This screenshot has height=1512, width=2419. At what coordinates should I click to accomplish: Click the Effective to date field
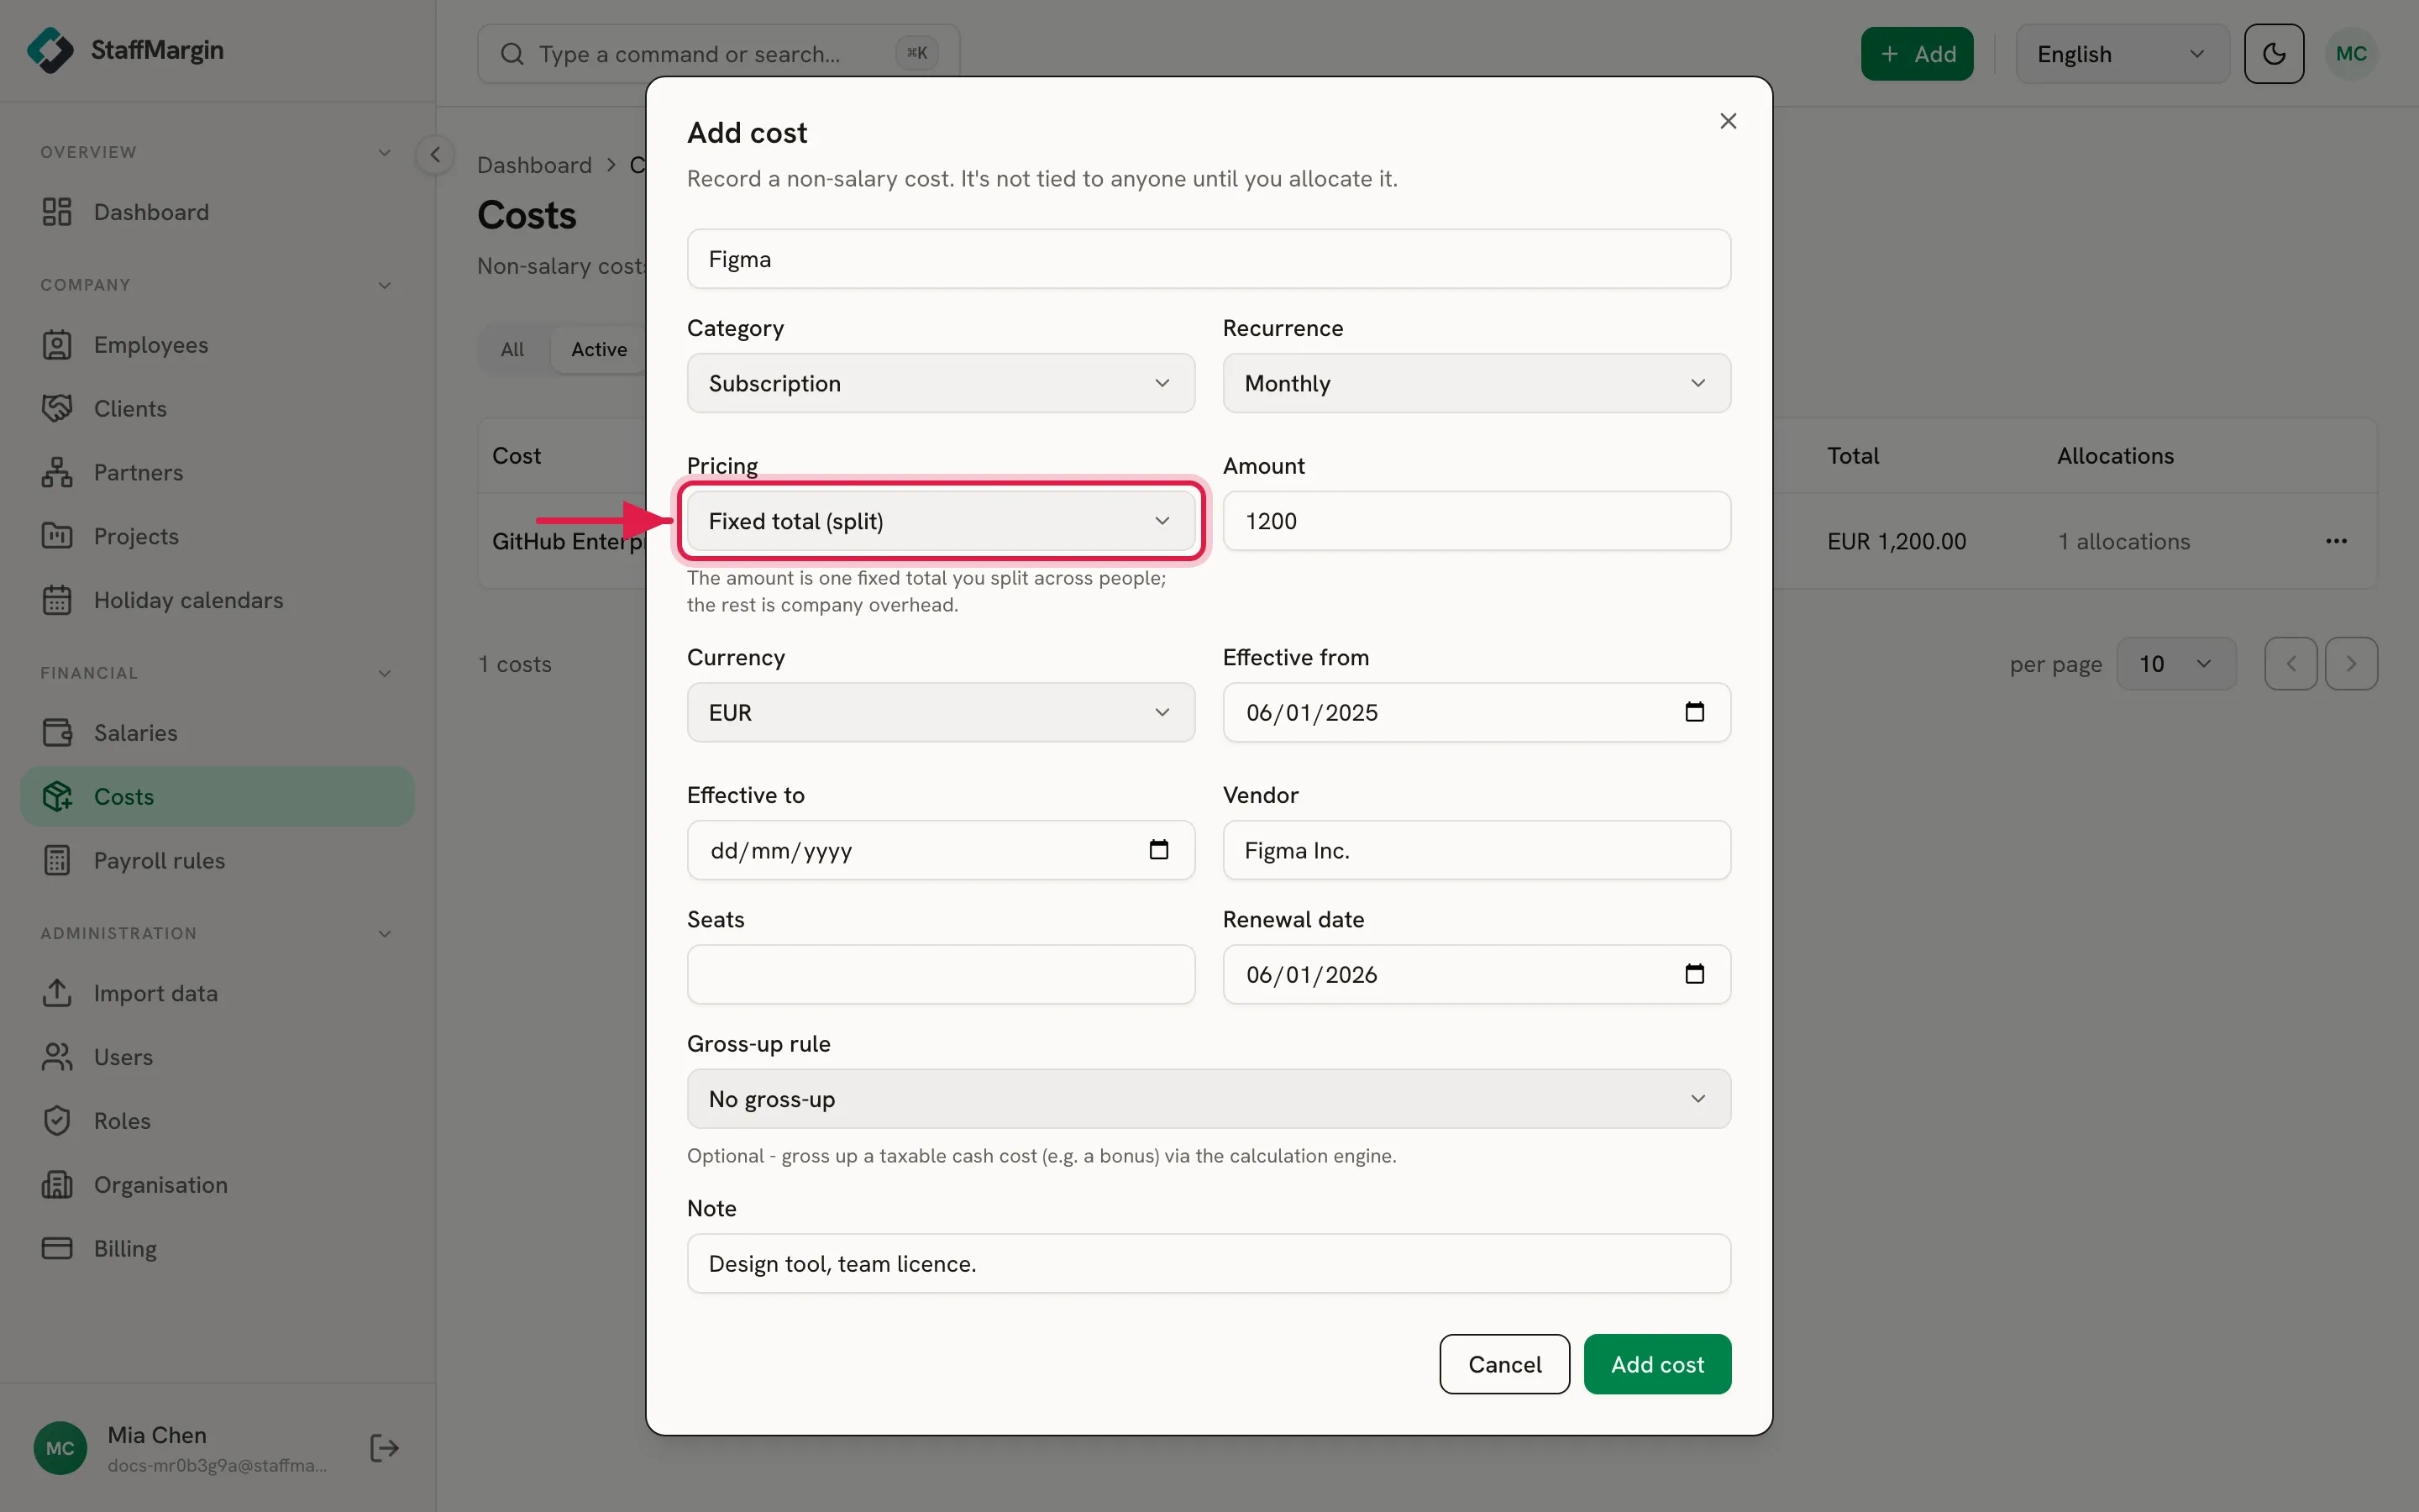(941, 850)
